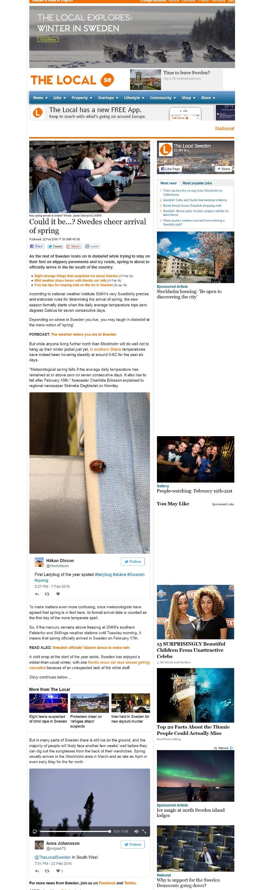Expand the Lifestyle navigation menu
Screen dimensions: 262x890
tap(134, 98)
